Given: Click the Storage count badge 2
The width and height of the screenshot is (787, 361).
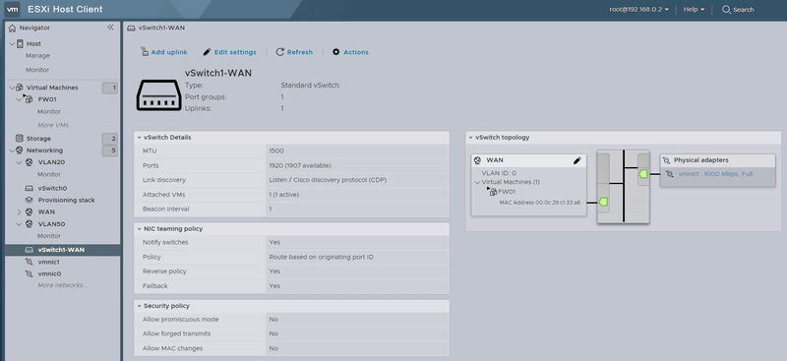Looking at the screenshot, I should click(x=110, y=139).
